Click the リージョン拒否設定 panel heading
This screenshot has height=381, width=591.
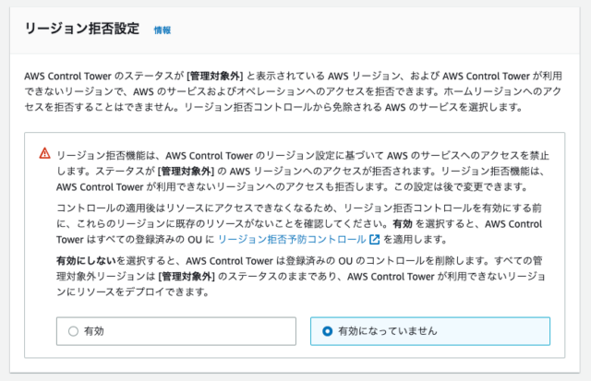pos(82,29)
